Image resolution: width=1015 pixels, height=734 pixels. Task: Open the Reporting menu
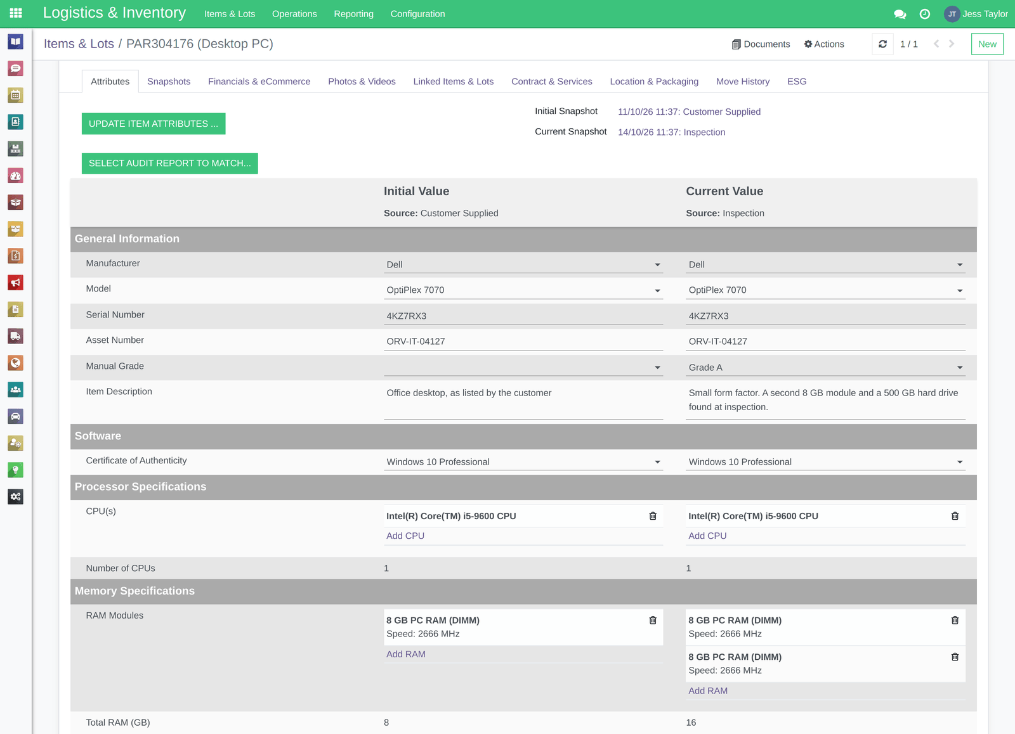pyautogui.click(x=353, y=14)
